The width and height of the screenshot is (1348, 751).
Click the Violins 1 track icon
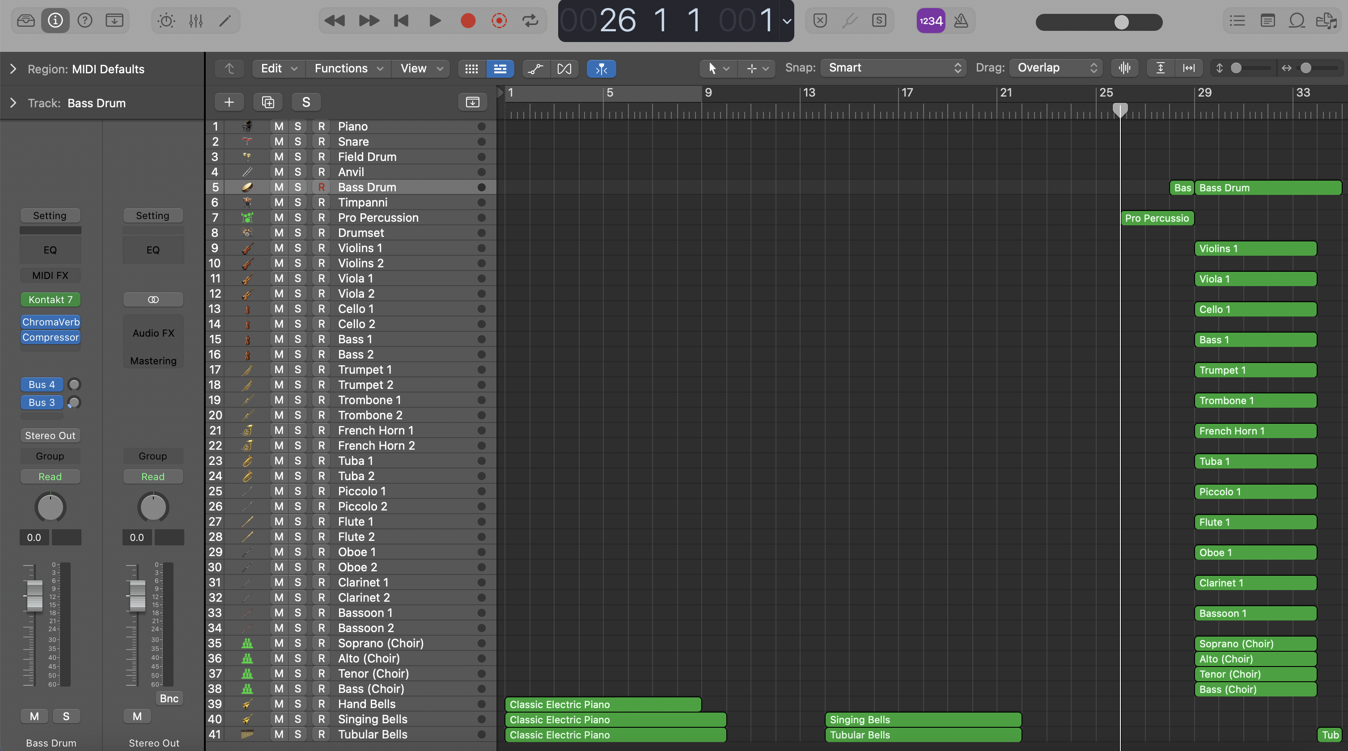247,249
